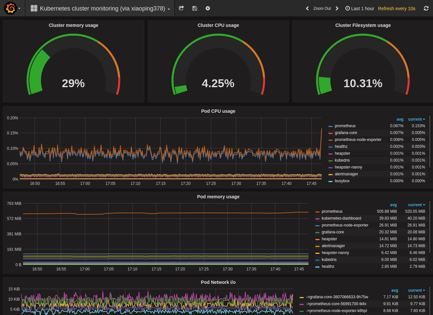Click the Share dashboard icon
Image resolution: width=433 pixels, height=315 pixels.
coord(181,8)
